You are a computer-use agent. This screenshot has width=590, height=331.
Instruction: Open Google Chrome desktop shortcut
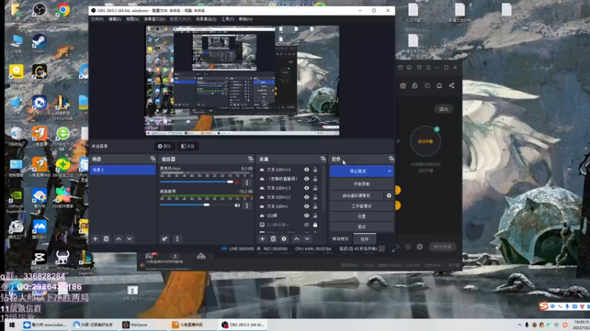(x=63, y=12)
